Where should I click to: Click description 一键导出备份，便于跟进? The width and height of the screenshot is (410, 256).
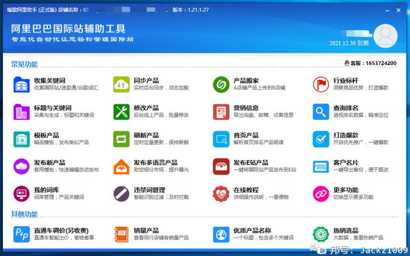click(x=361, y=169)
